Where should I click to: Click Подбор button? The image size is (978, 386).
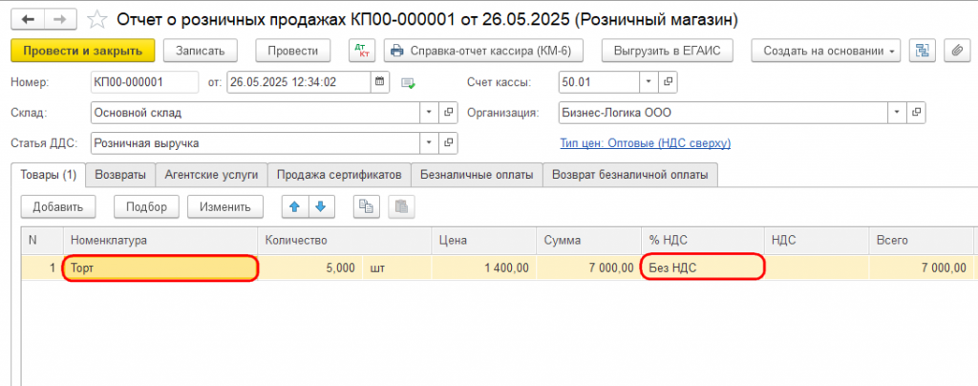click(146, 206)
